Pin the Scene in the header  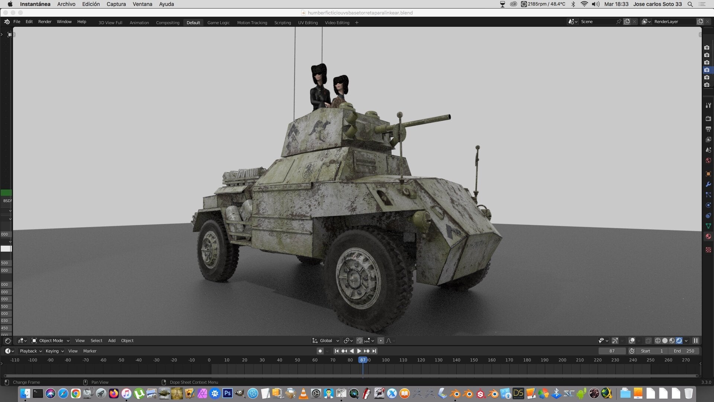click(x=618, y=22)
